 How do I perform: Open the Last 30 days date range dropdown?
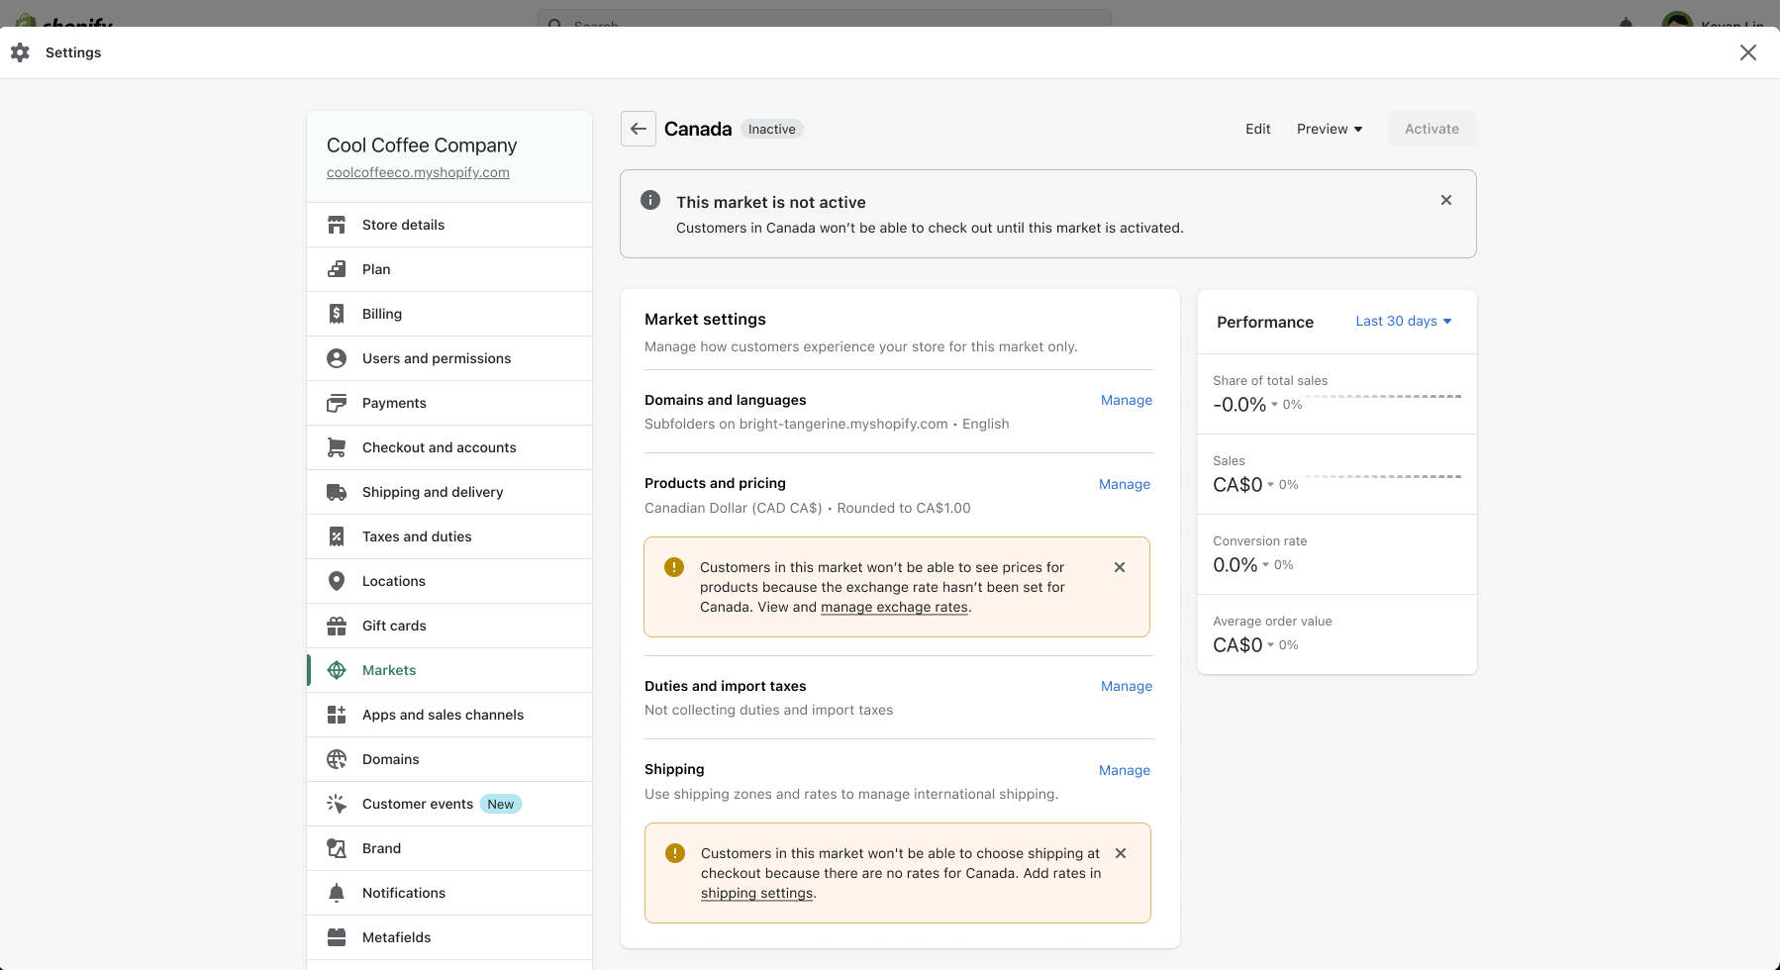coord(1403,321)
